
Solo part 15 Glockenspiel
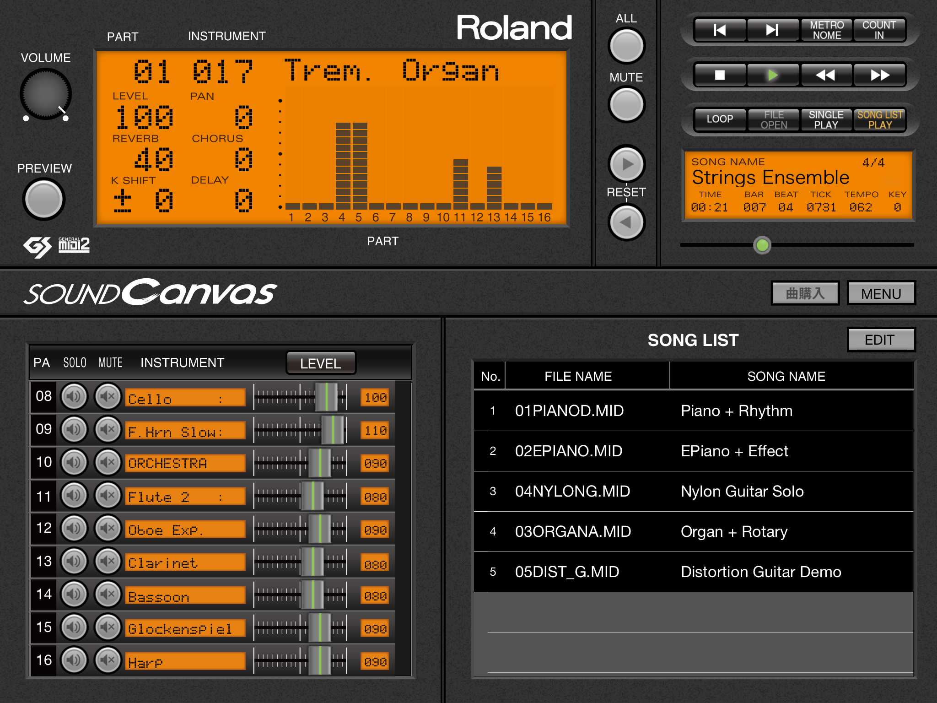[74, 627]
